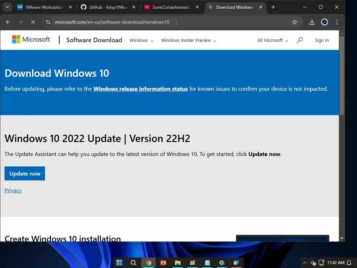Open Settings gear from the taskbar
This screenshot has height=268, width=357.
pos(221,262)
